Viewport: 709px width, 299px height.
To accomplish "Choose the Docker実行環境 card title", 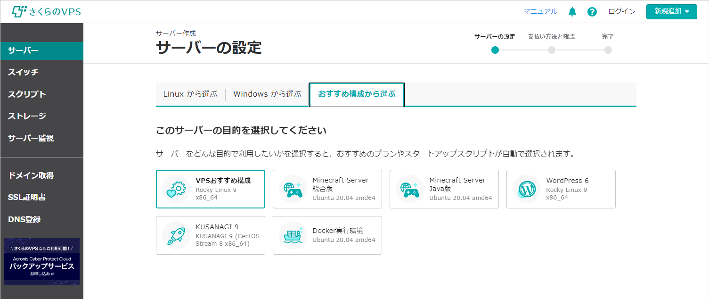I will pyautogui.click(x=338, y=231).
